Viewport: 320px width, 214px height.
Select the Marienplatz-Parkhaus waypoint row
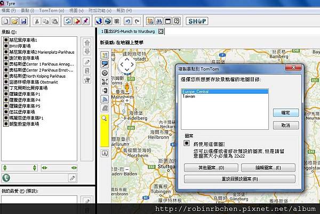40,52
